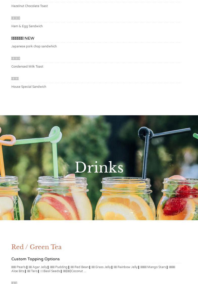The height and width of the screenshot is (284, 198).
Task: Click the orange slice jar in banner
Action: click(x=125, y=199)
